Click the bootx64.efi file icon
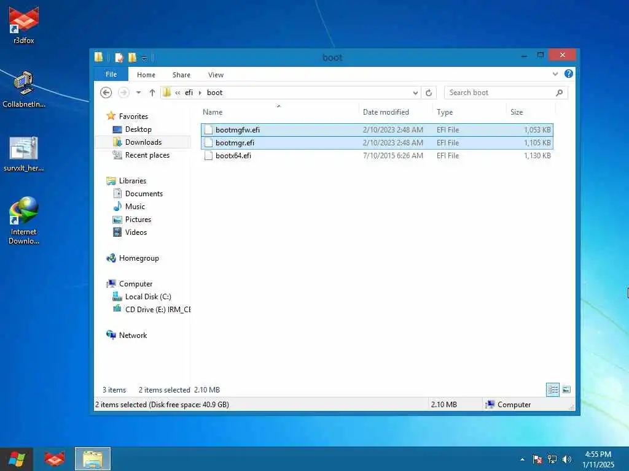This screenshot has width=629, height=471. [208, 155]
